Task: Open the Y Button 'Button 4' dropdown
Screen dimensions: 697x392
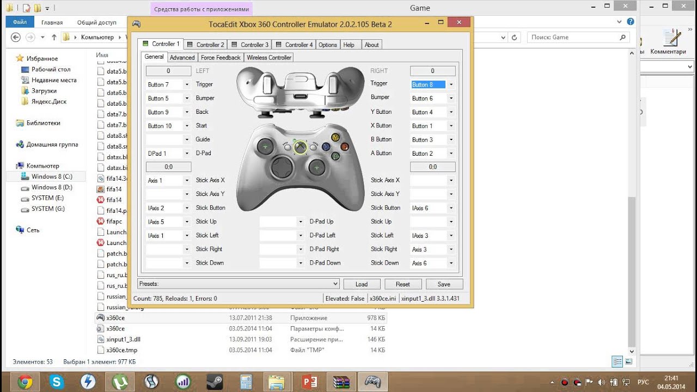Action: tap(451, 112)
